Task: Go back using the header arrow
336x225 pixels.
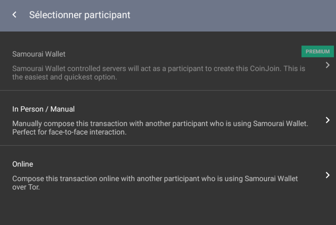Action: pyautogui.click(x=14, y=15)
